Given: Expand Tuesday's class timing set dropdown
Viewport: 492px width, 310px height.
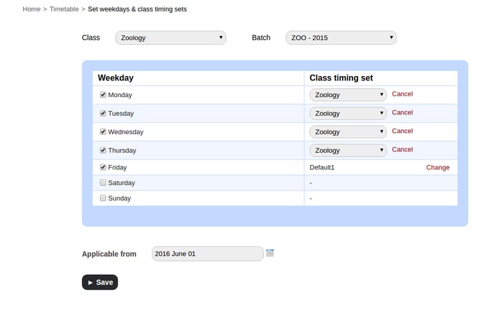Looking at the screenshot, I should [348, 113].
